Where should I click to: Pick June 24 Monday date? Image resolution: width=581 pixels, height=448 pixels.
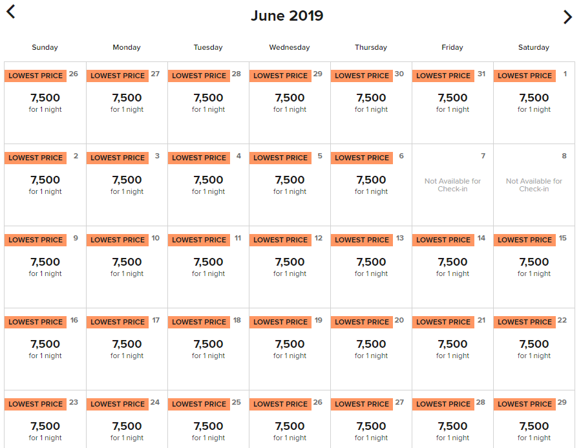[x=127, y=419]
